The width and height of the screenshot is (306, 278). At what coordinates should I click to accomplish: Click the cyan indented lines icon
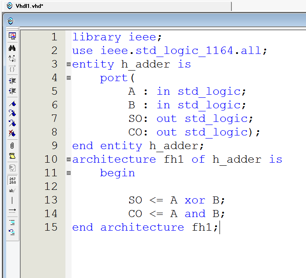click(12, 222)
